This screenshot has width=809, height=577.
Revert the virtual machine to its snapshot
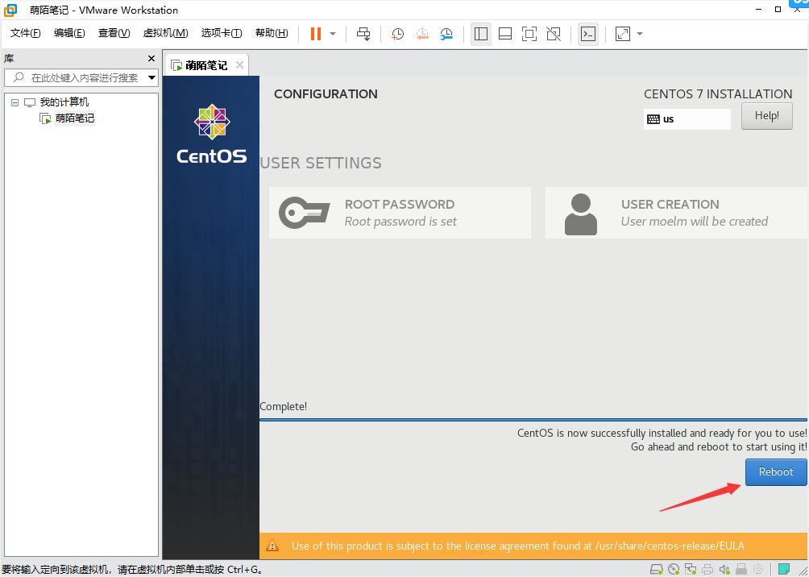coord(422,34)
